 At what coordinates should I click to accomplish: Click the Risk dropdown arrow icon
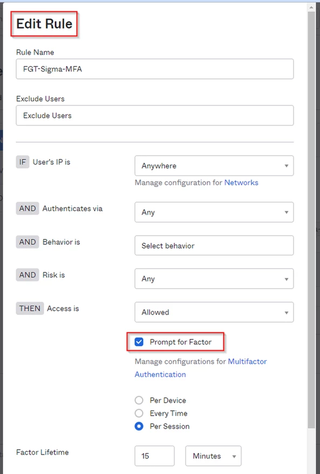tap(286, 279)
